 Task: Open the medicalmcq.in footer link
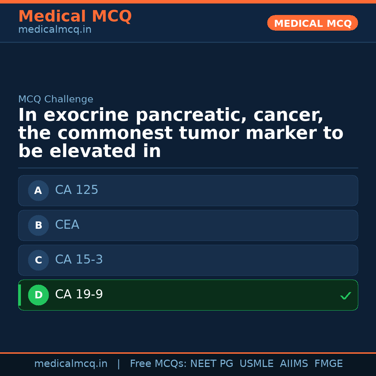pyautogui.click(x=71, y=364)
